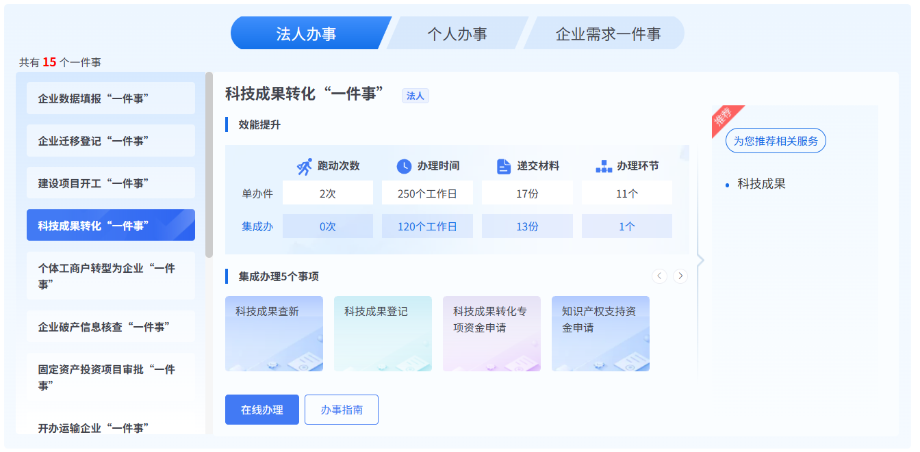The image size is (920, 452).
Task: Click the 法人 tag badge next to title
Action: point(415,96)
